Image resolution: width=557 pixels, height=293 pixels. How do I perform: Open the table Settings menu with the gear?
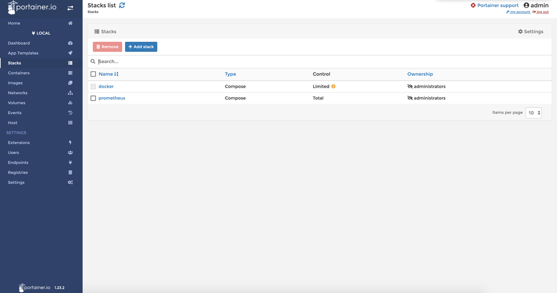click(531, 32)
